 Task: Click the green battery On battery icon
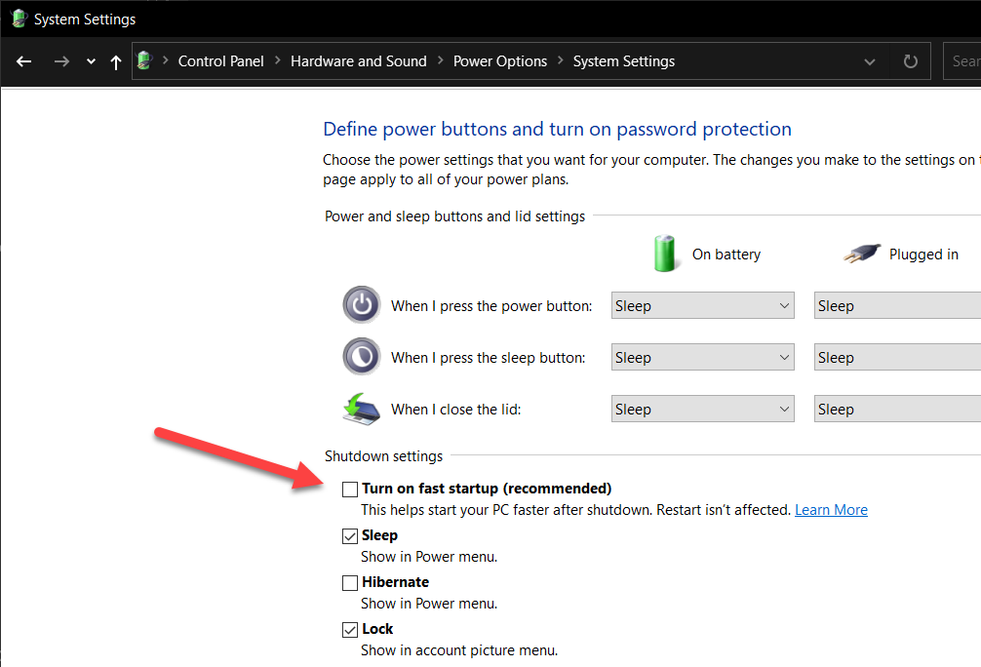[666, 254]
